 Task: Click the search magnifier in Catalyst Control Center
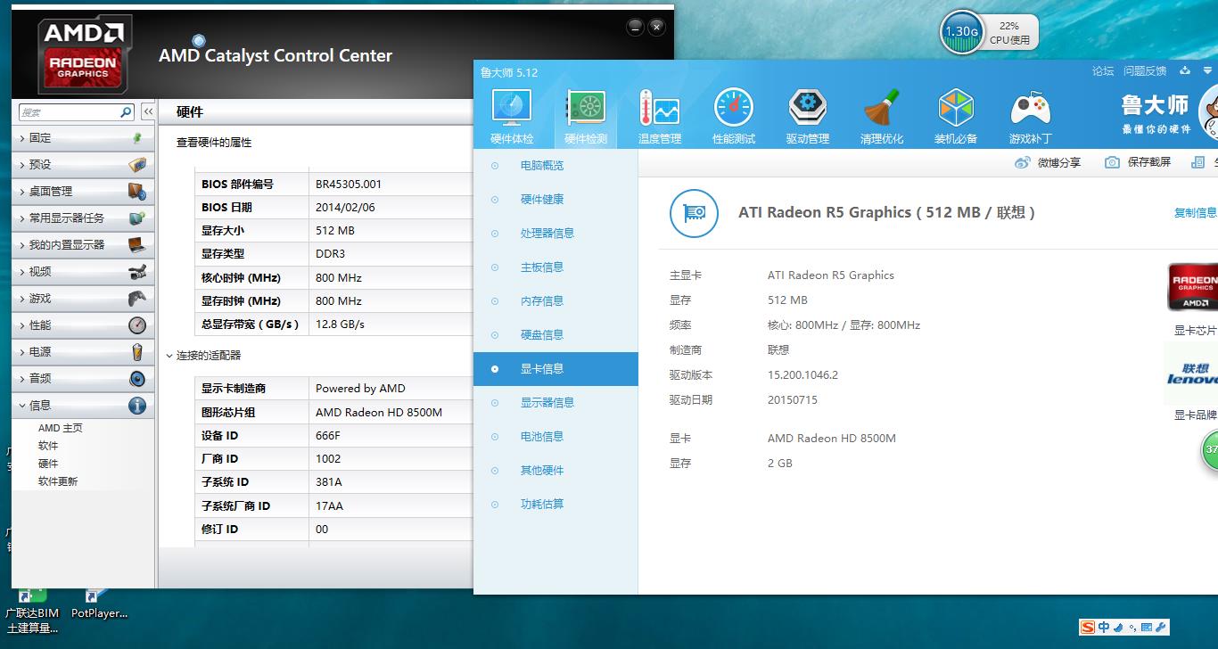click(126, 112)
